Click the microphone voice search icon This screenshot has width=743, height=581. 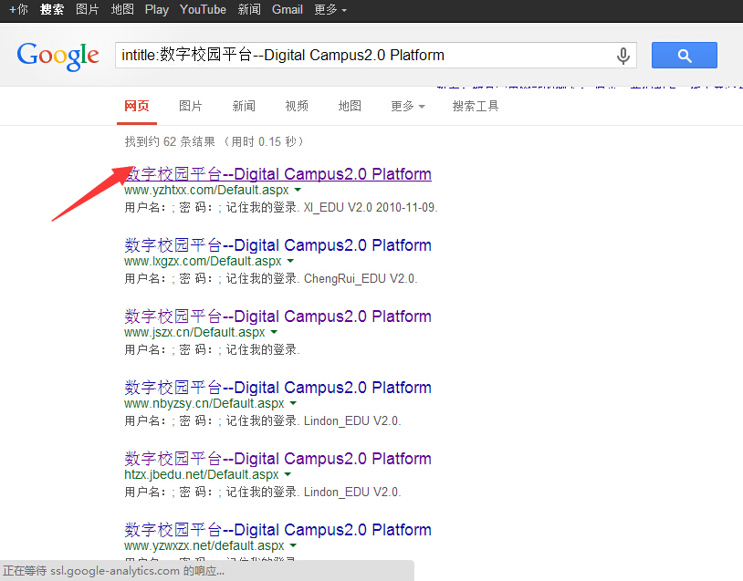623,56
